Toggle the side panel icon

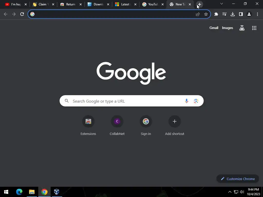241,14
